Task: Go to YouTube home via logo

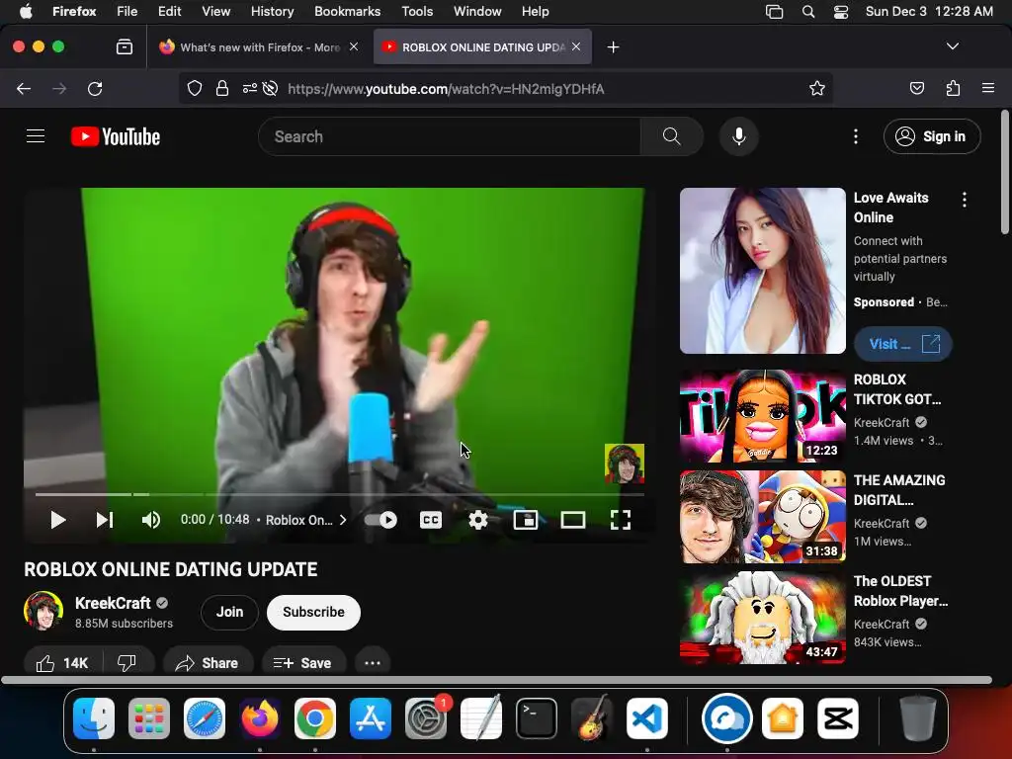Action: [116, 136]
